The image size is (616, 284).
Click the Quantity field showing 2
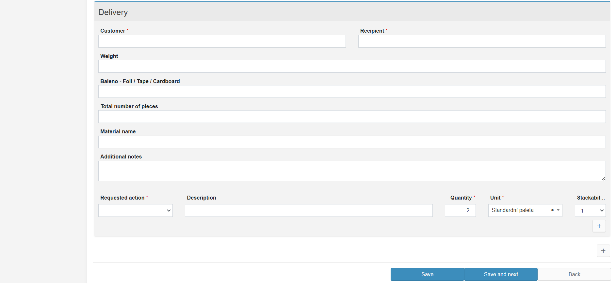460,211
